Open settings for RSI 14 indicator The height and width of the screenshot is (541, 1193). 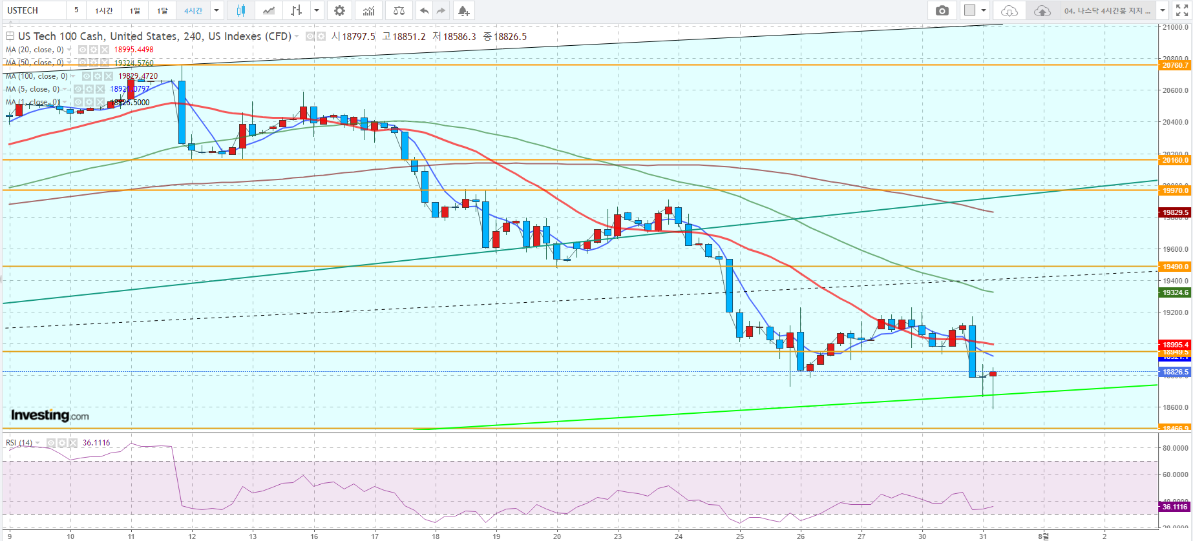pos(62,443)
